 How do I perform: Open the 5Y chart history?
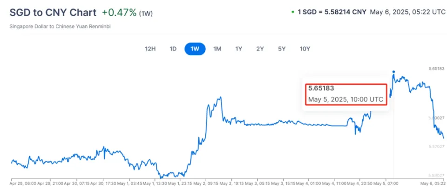point(282,49)
